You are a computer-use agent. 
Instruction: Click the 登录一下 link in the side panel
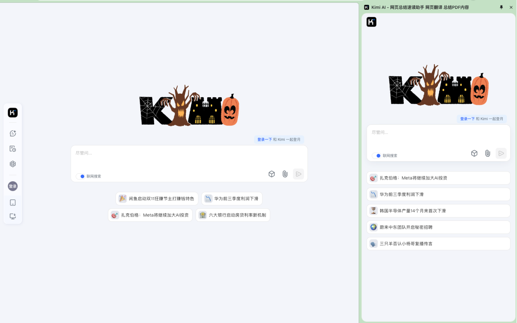point(467,119)
